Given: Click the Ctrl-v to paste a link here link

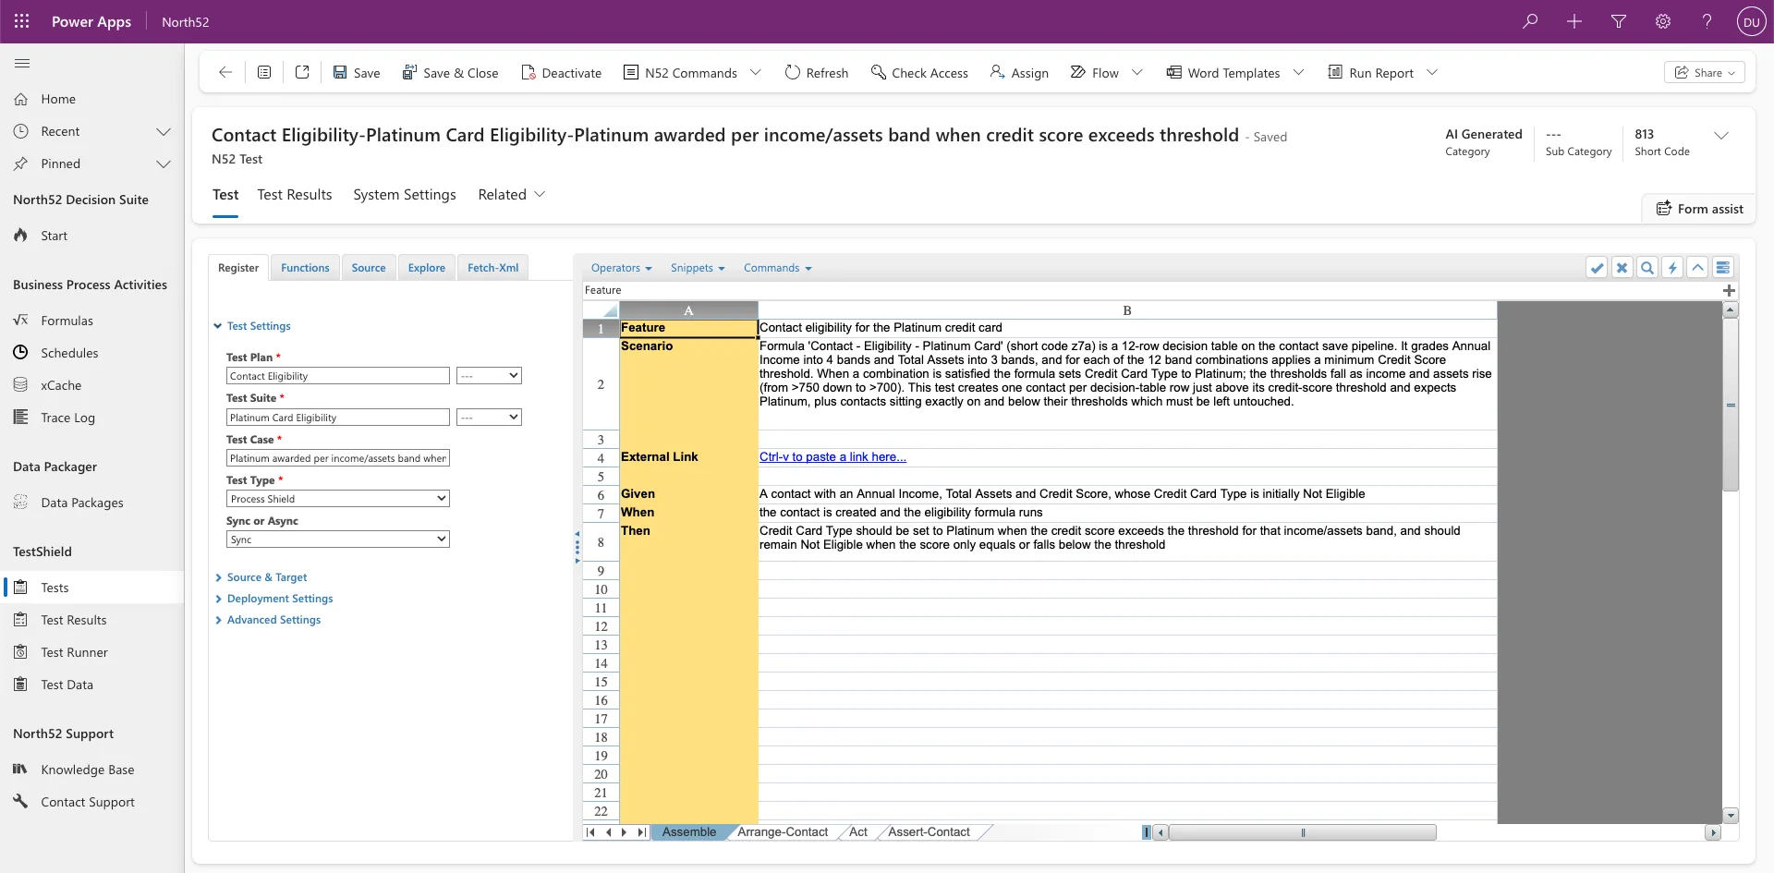Looking at the screenshot, I should tap(832, 457).
